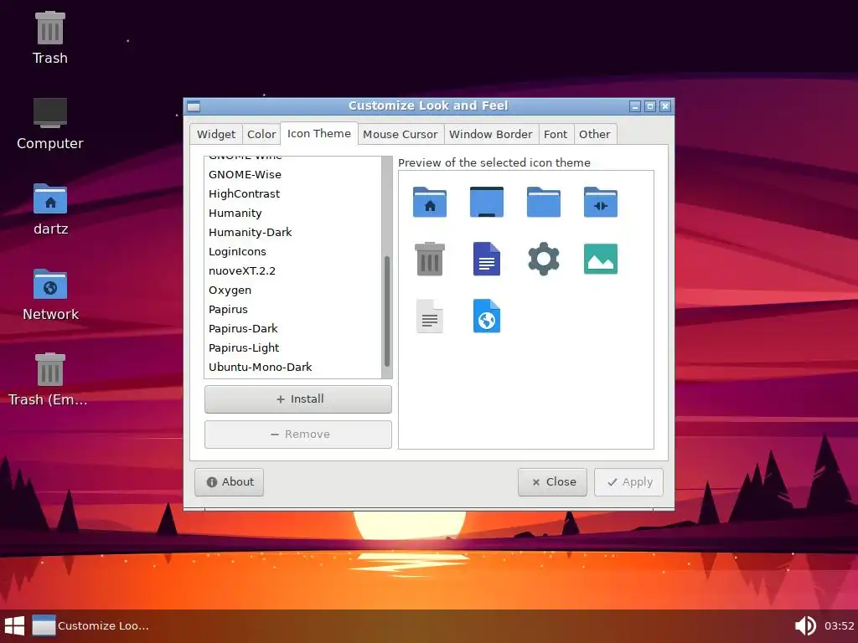This screenshot has width=858, height=643.
Task: Open the start menu icon in taskbar
Action: [x=15, y=626]
